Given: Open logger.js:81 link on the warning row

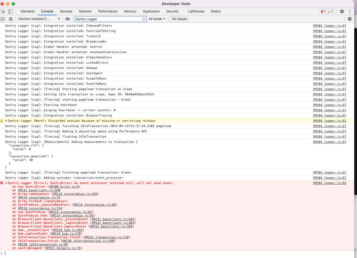Looking at the screenshot, I should click(329, 121).
